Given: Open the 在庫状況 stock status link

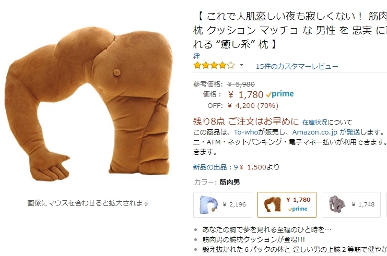Looking at the screenshot, I should pyautogui.click(x=315, y=122).
